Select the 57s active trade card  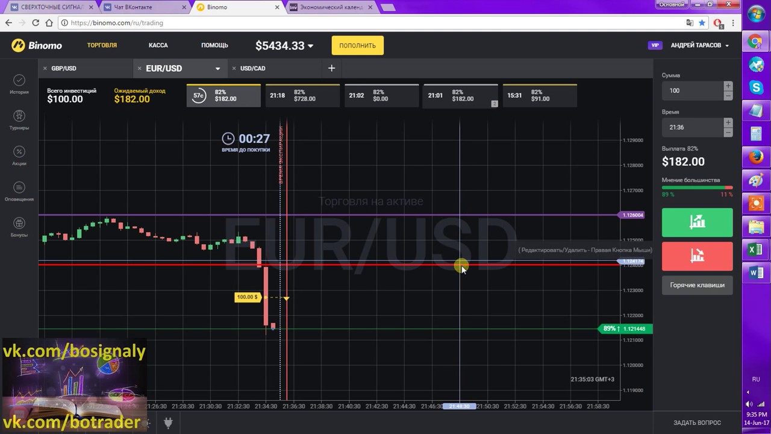point(223,95)
